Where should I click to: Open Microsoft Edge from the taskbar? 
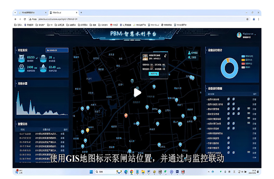pyautogui.click(x=126, y=172)
